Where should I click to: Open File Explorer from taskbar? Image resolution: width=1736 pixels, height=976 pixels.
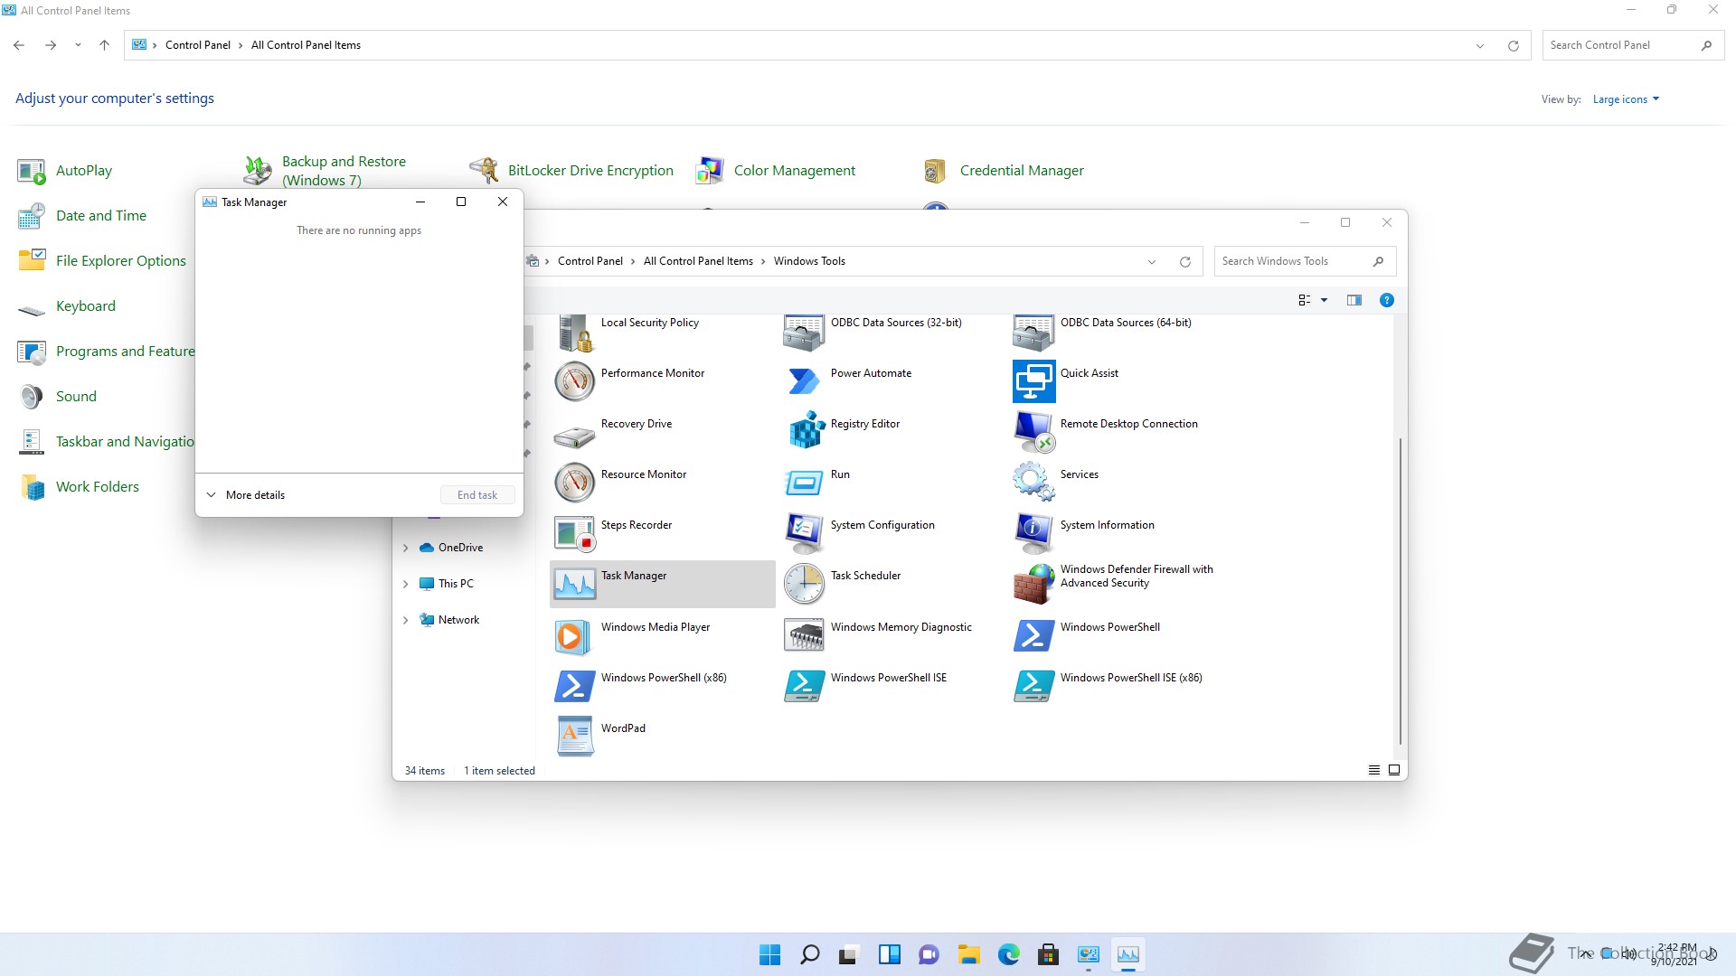tap(969, 954)
